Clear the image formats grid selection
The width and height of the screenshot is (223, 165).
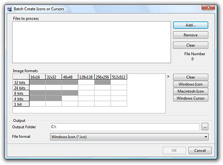191,77
